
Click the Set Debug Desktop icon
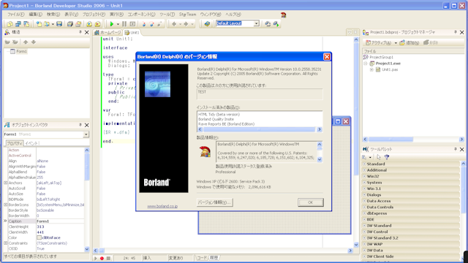pos(276,24)
